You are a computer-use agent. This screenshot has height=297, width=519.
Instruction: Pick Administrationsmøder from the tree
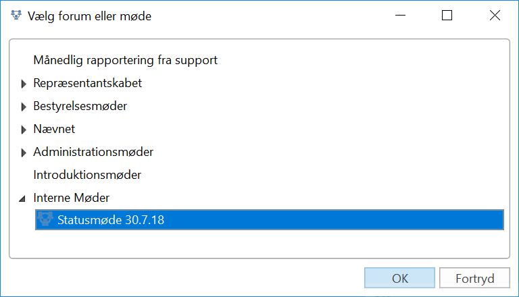click(93, 153)
